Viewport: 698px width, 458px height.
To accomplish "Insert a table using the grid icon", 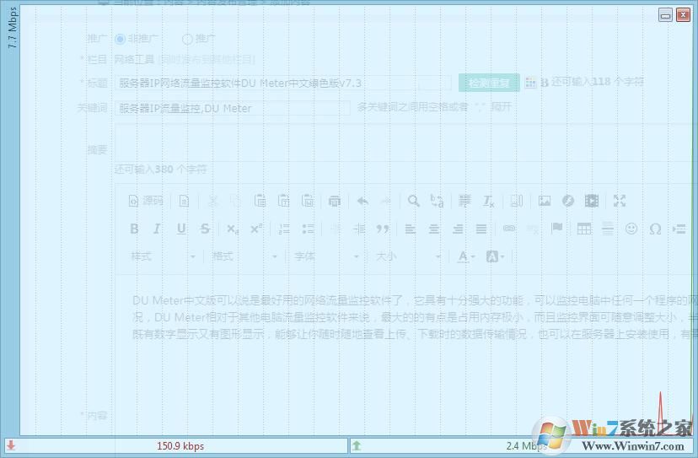I will tap(584, 229).
